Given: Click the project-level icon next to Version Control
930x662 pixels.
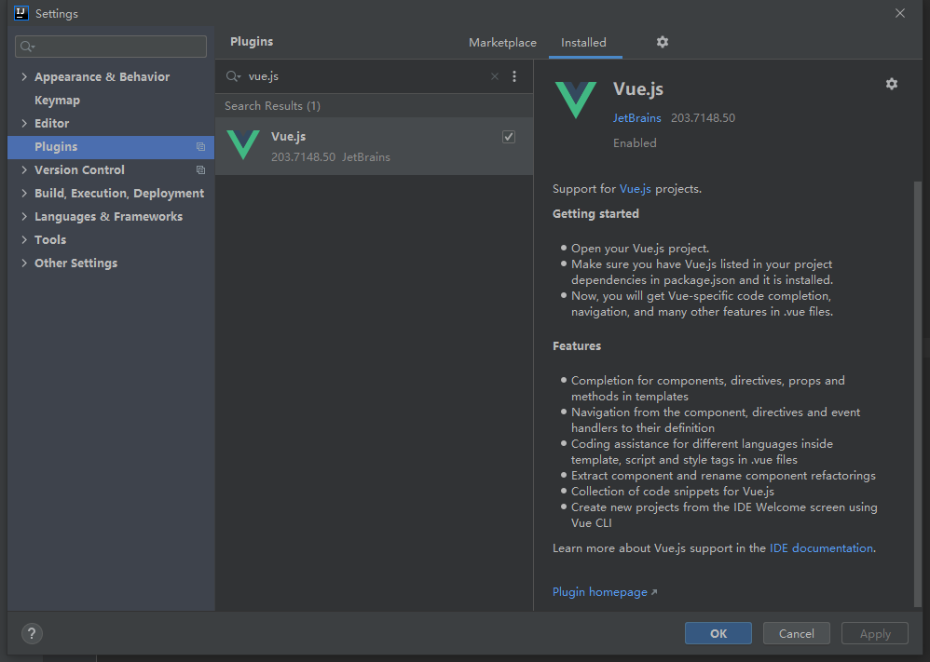Looking at the screenshot, I should pos(200,170).
